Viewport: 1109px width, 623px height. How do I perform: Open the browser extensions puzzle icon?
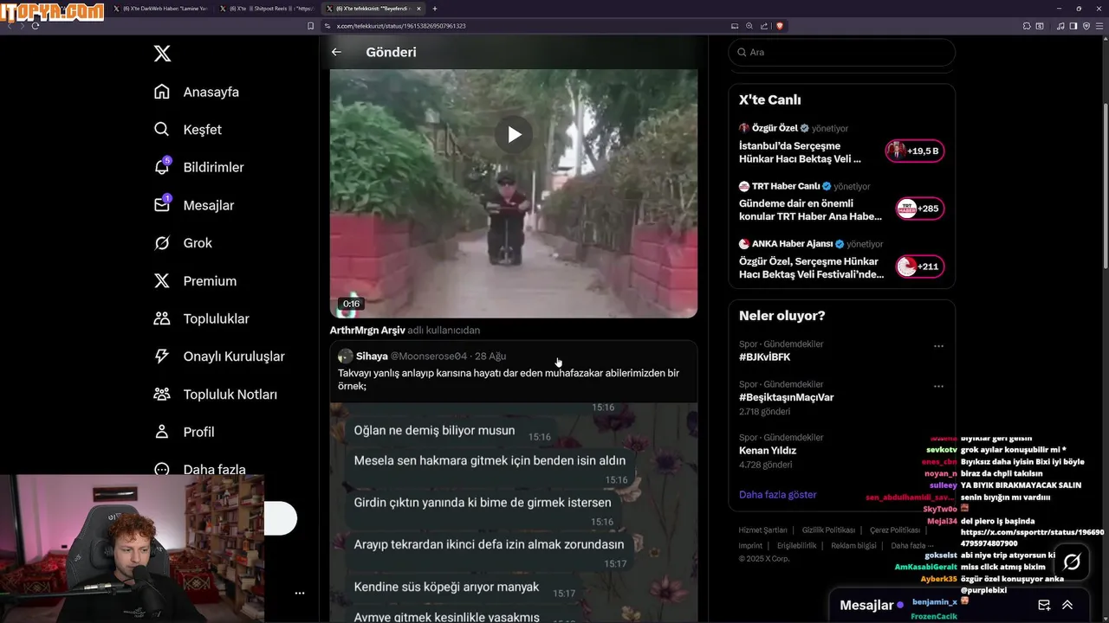click(x=1027, y=26)
